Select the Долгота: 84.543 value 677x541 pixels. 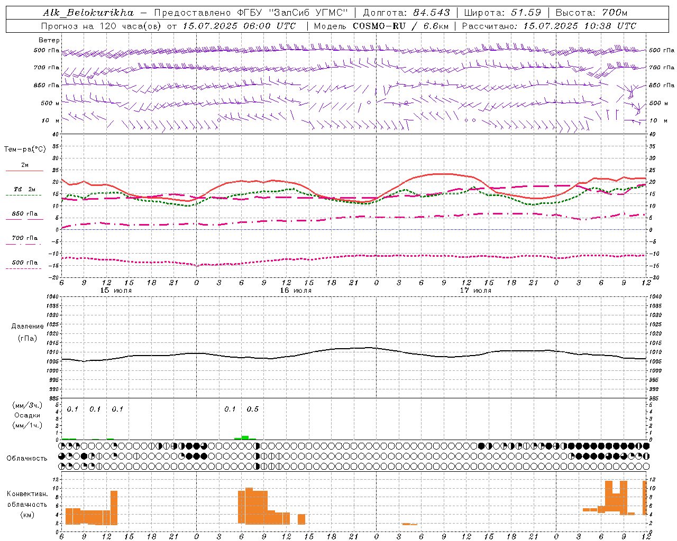click(x=407, y=13)
